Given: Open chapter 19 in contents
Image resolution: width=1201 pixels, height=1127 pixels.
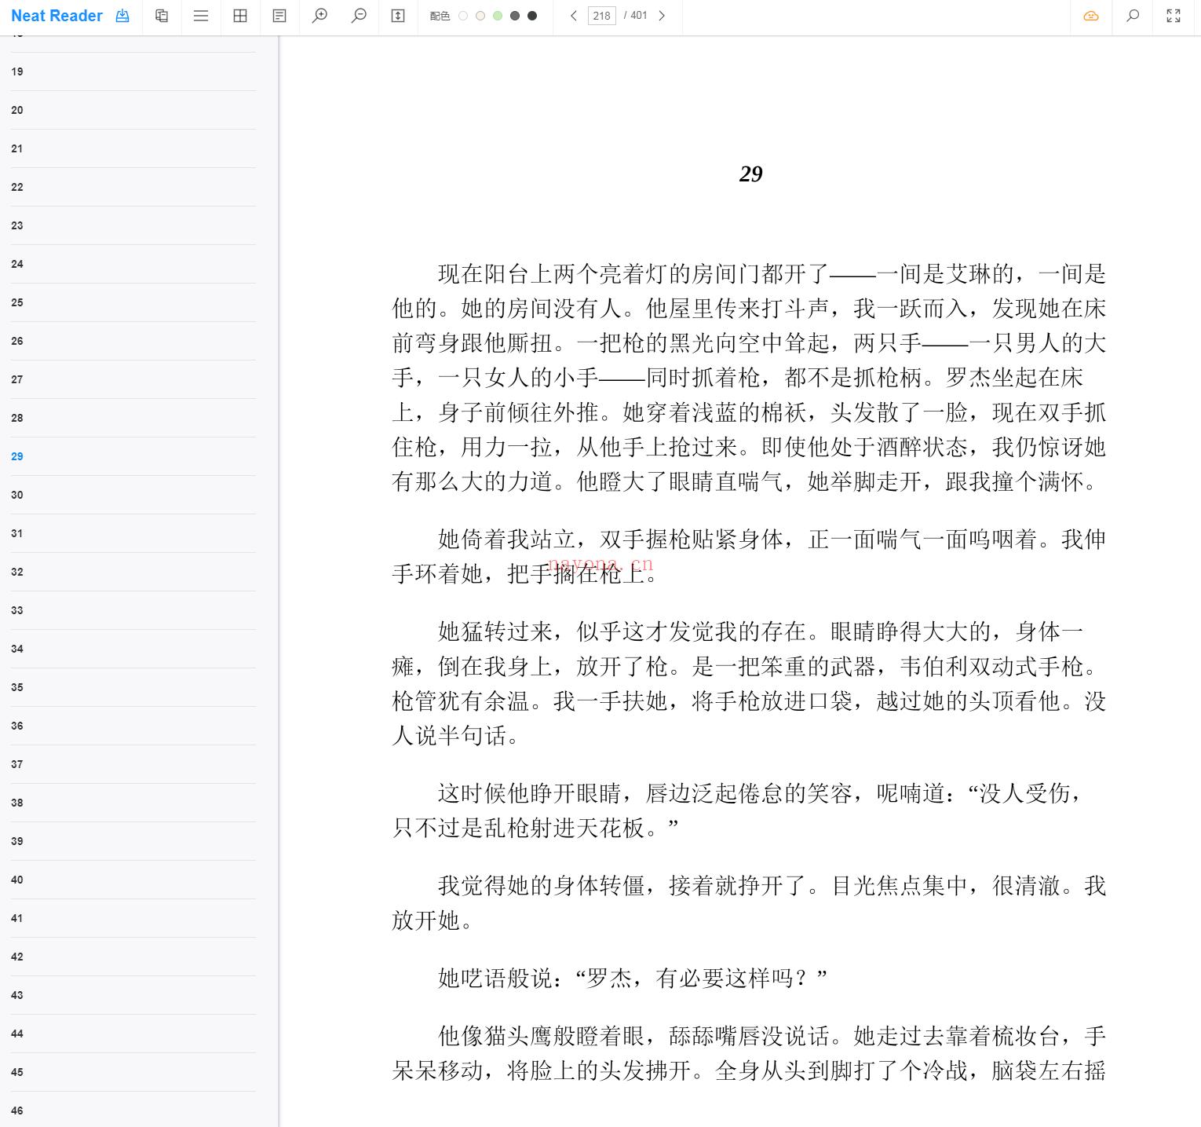Looking at the screenshot, I should coord(133,71).
